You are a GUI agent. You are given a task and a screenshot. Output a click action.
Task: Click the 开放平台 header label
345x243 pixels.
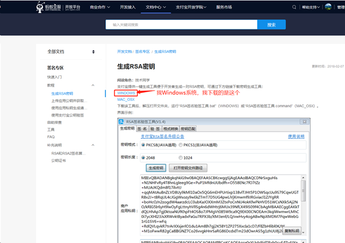(73, 7)
